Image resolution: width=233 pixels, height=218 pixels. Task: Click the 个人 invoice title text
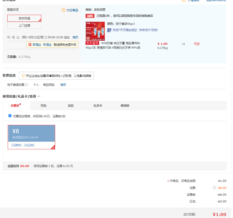pyautogui.click(x=36, y=85)
